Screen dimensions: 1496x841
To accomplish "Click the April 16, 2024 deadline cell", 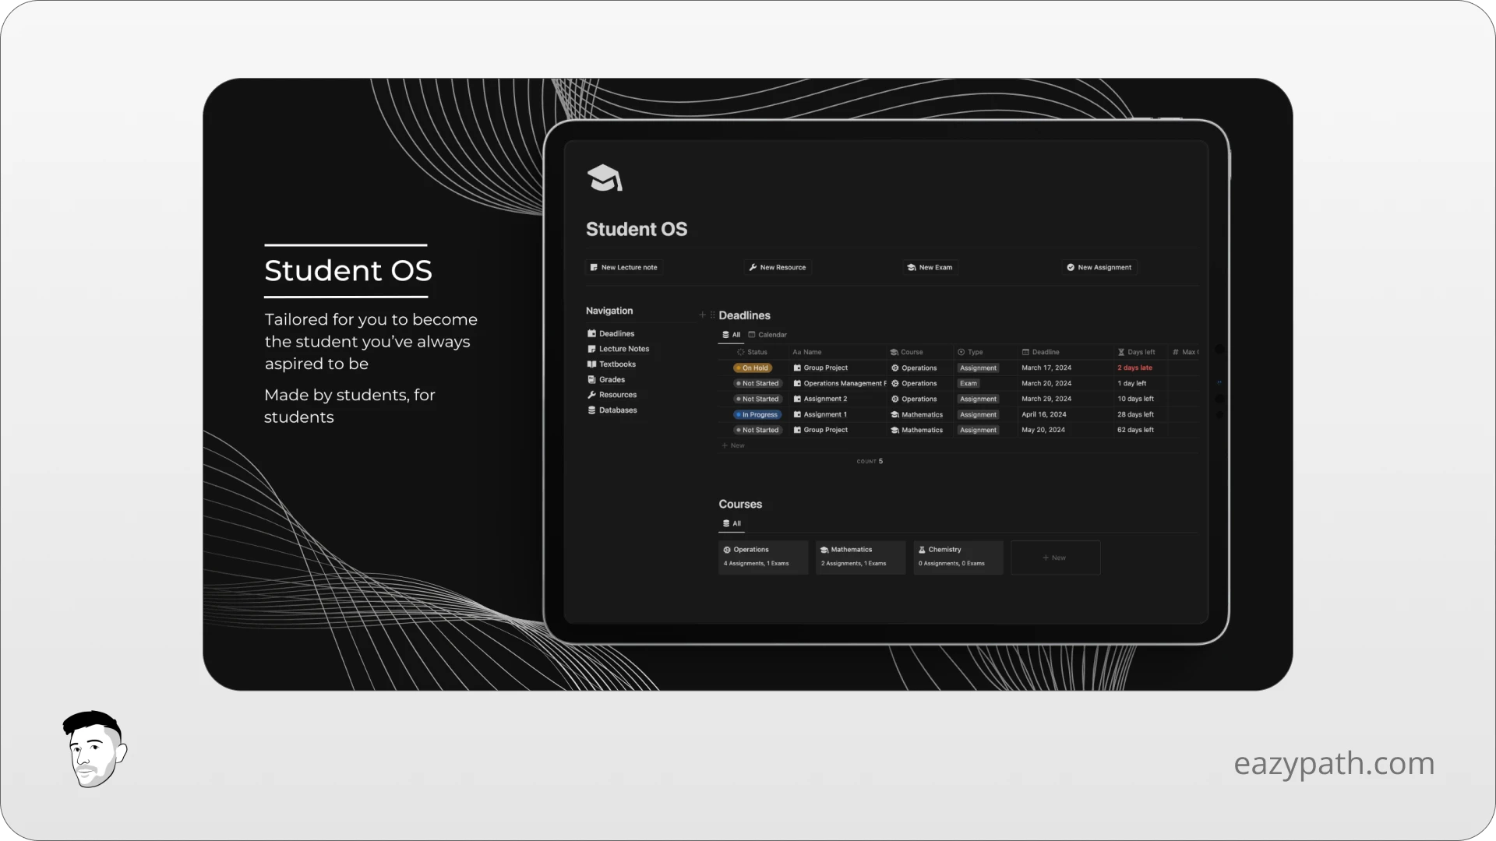I will pyautogui.click(x=1044, y=414).
